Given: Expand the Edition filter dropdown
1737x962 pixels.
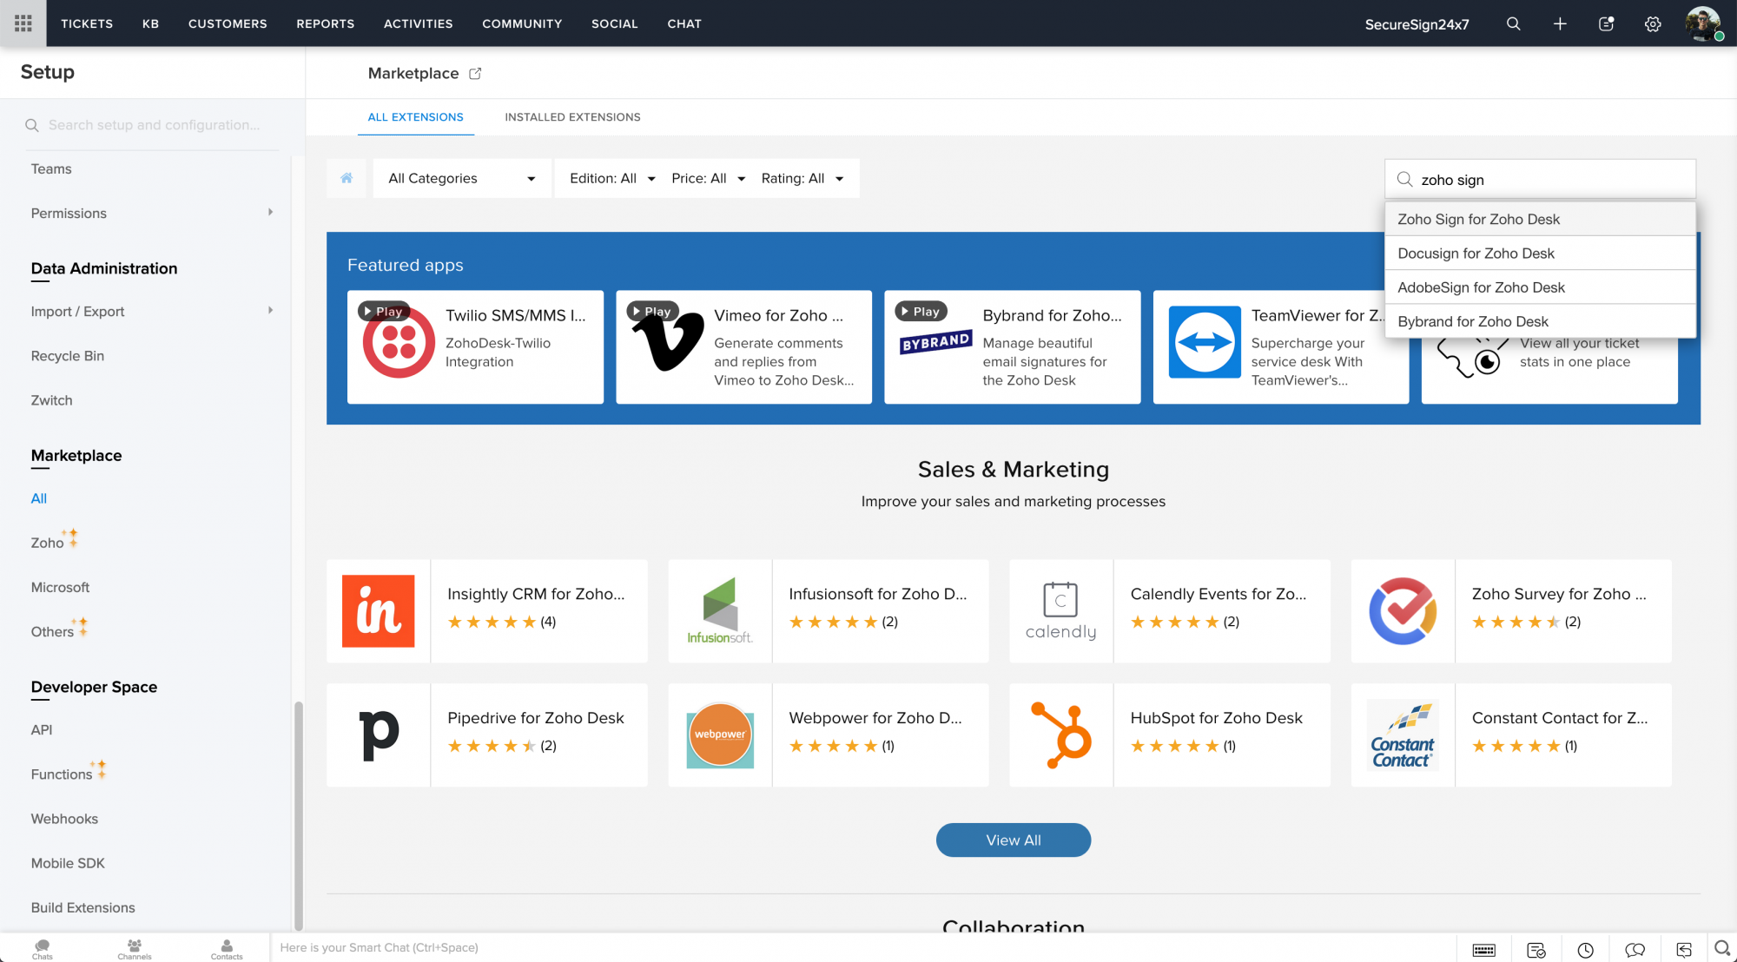Looking at the screenshot, I should pyautogui.click(x=612, y=178).
